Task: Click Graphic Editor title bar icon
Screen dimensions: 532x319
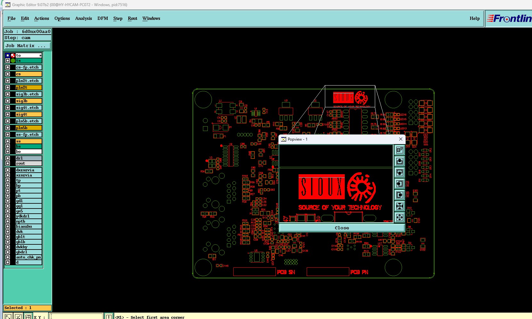Action: point(8,5)
